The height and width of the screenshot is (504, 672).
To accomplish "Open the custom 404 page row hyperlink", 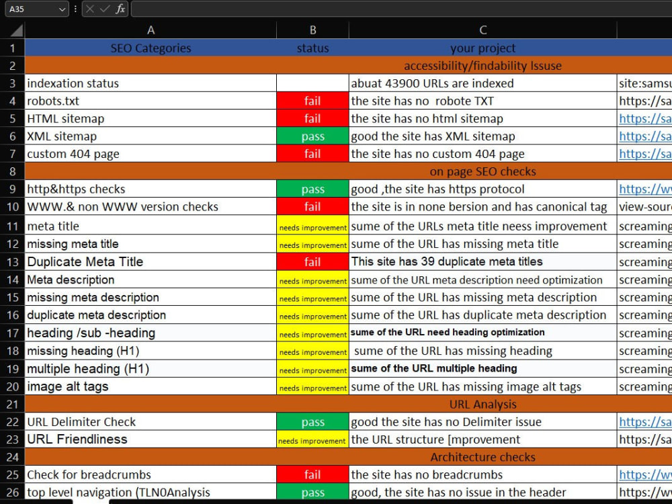I will click(645, 154).
